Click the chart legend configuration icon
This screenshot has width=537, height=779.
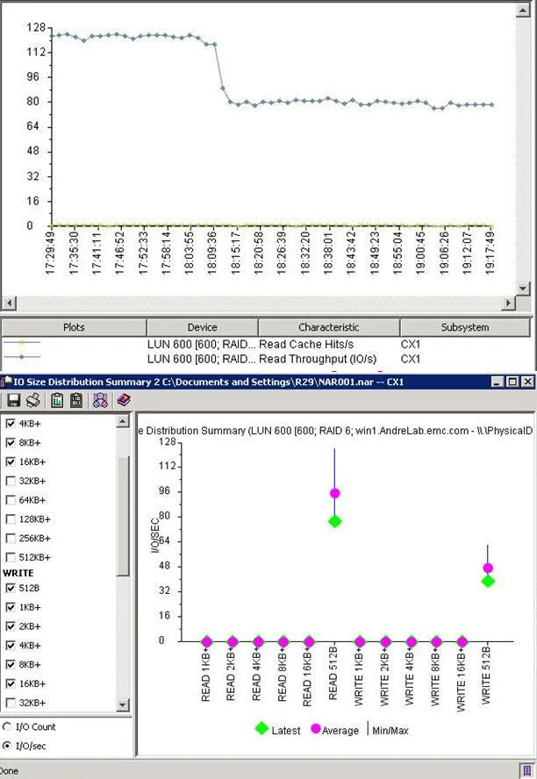click(x=100, y=400)
